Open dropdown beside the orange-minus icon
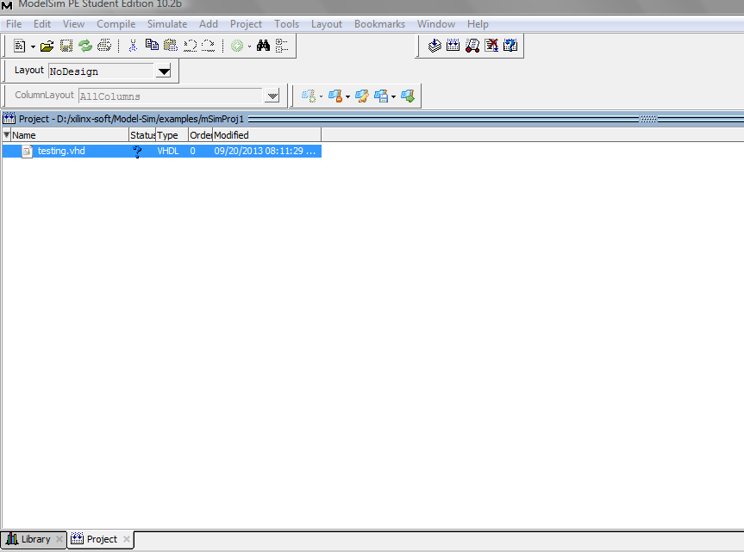This screenshot has width=744, height=552. (x=347, y=96)
